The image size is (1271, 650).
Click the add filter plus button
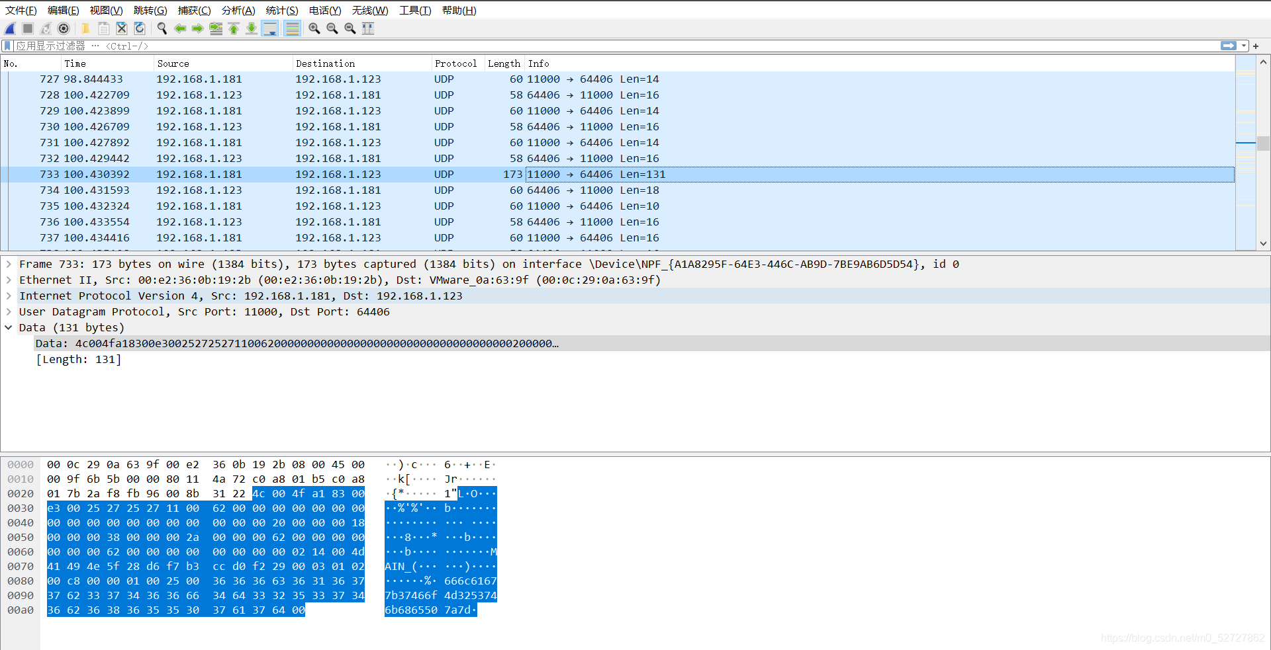click(1256, 46)
